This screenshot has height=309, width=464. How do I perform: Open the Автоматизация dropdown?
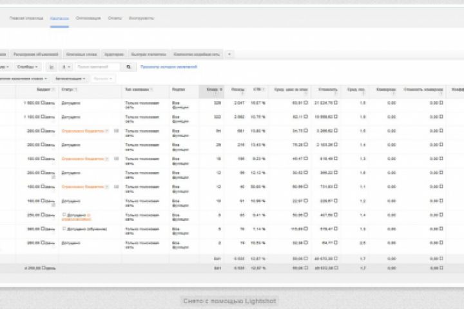pyautogui.click(x=70, y=79)
